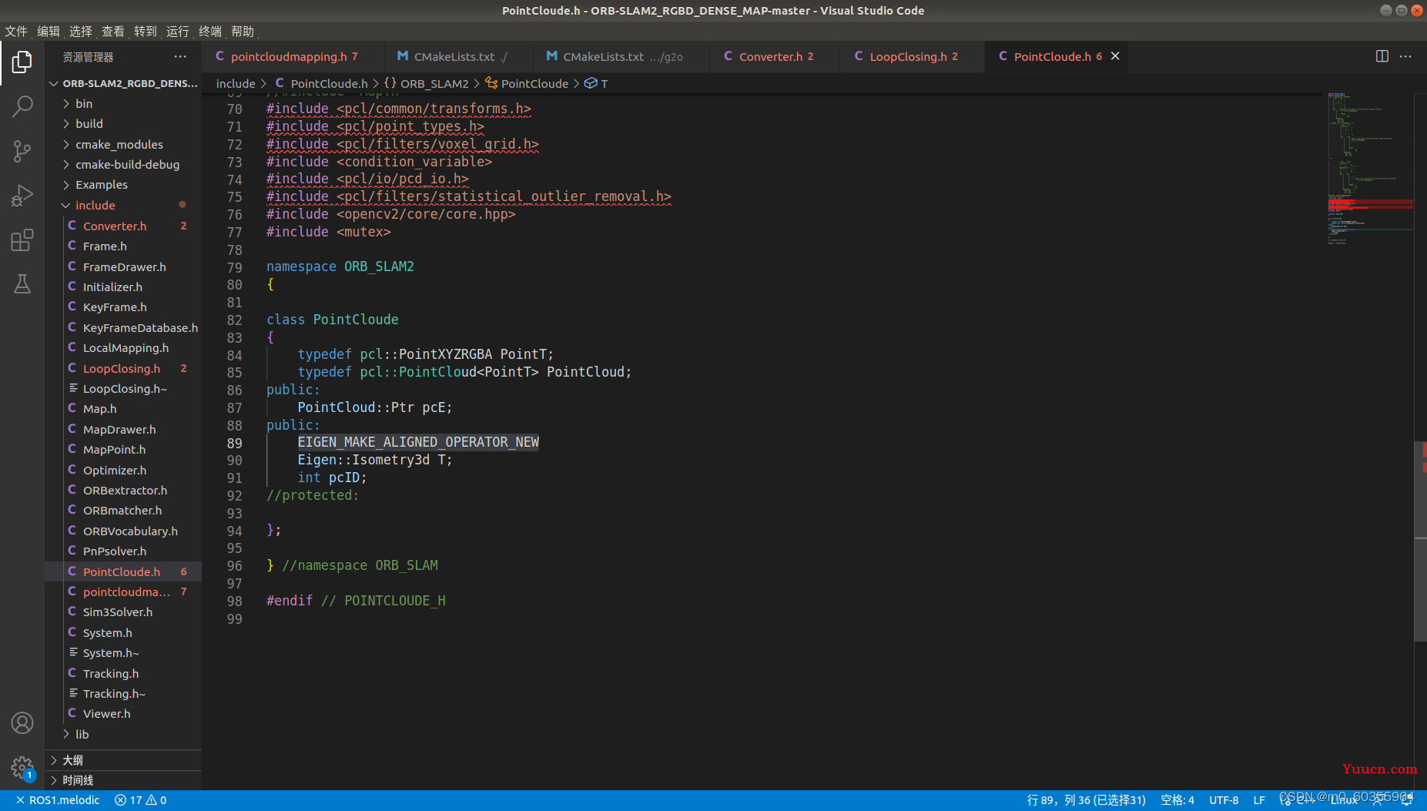Viewport: 1427px width, 811px height.
Task: Open Viewer.h file
Action: [123, 714]
